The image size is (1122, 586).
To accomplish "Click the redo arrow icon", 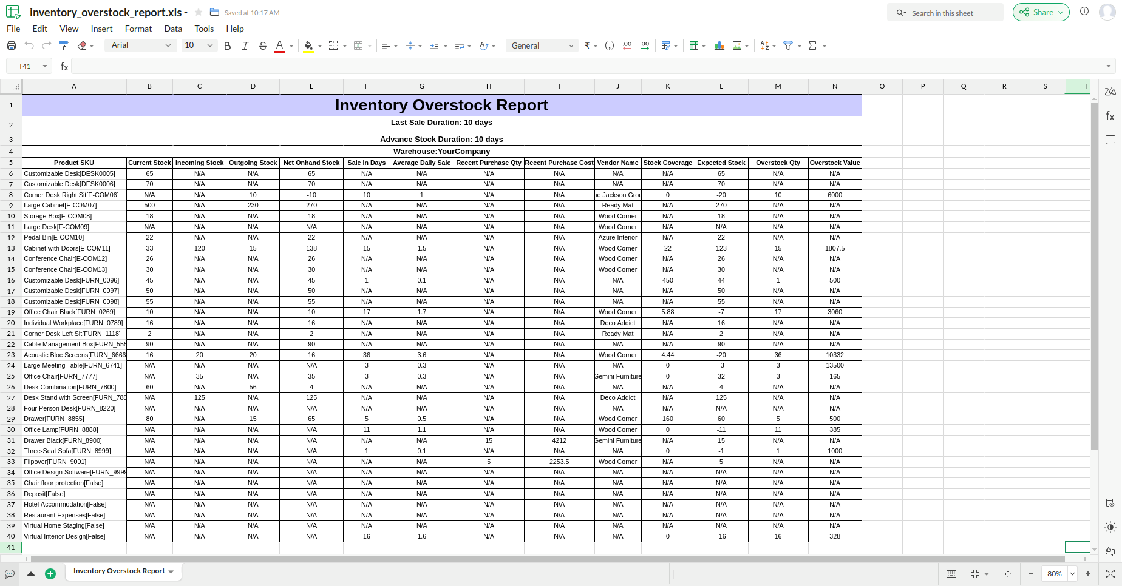I will point(47,45).
